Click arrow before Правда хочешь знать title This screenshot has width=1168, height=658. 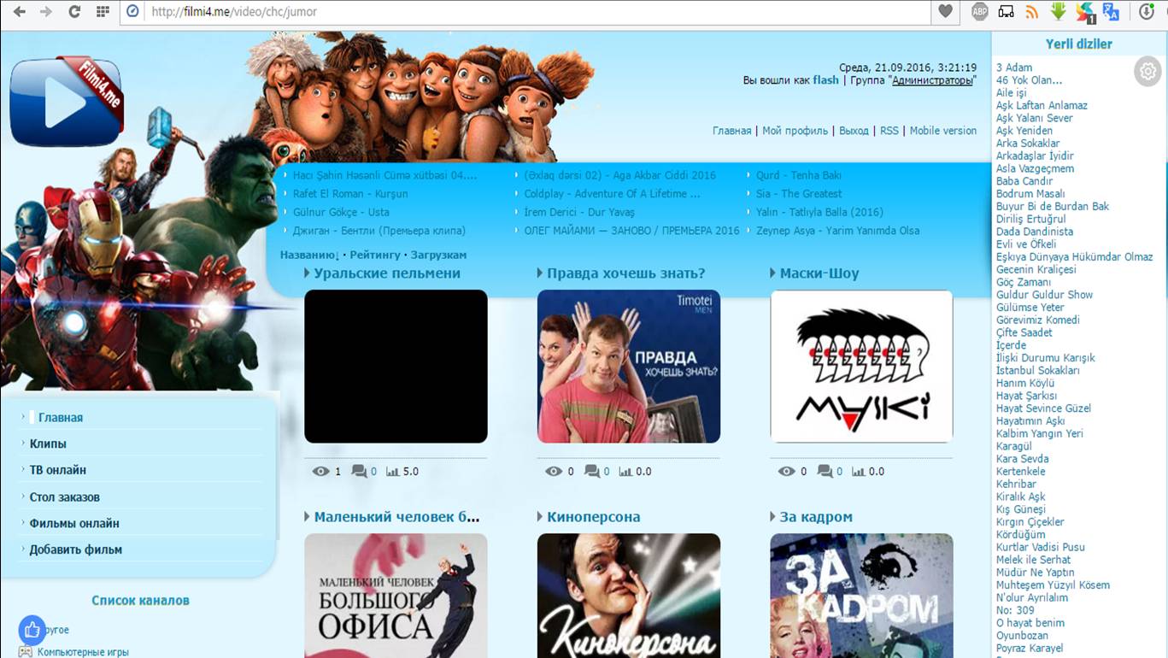coord(540,273)
